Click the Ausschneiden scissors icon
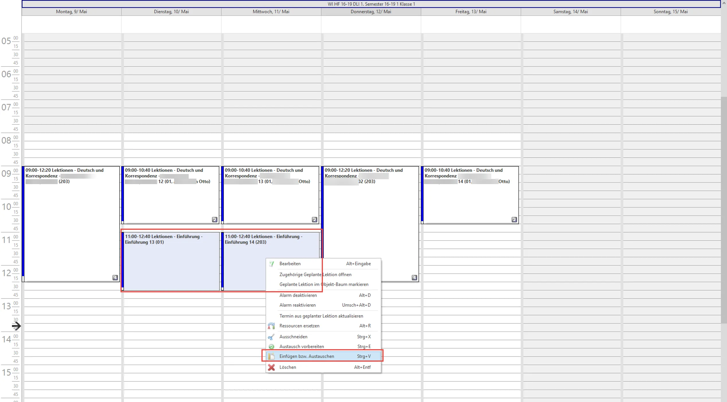The image size is (727, 402). point(271,337)
